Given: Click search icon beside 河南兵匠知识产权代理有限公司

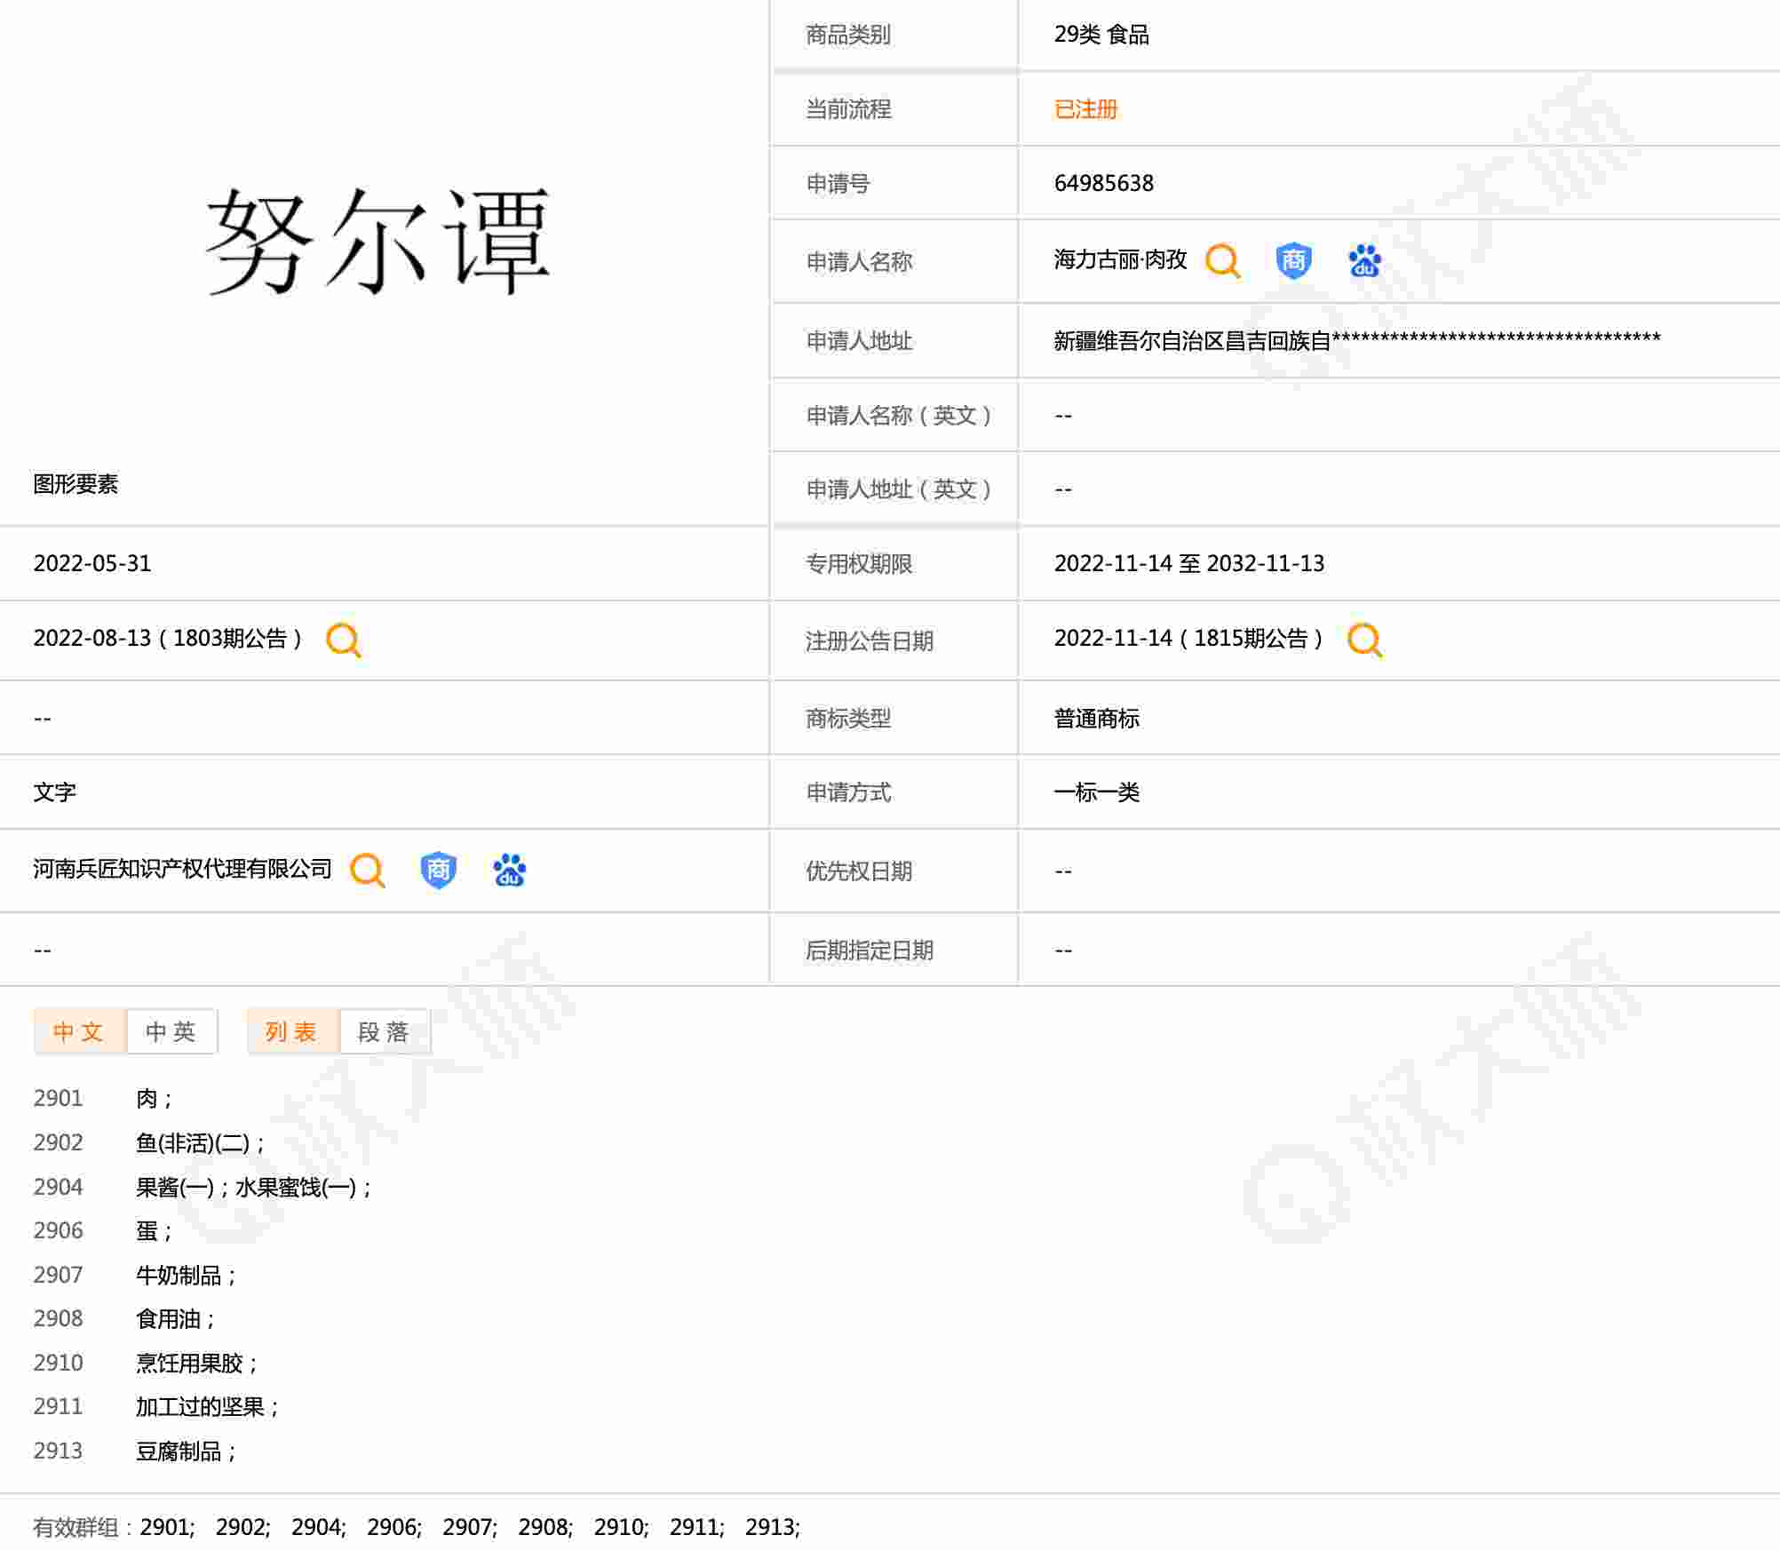Looking at the screenshot, I should click(x=367, y=871).
